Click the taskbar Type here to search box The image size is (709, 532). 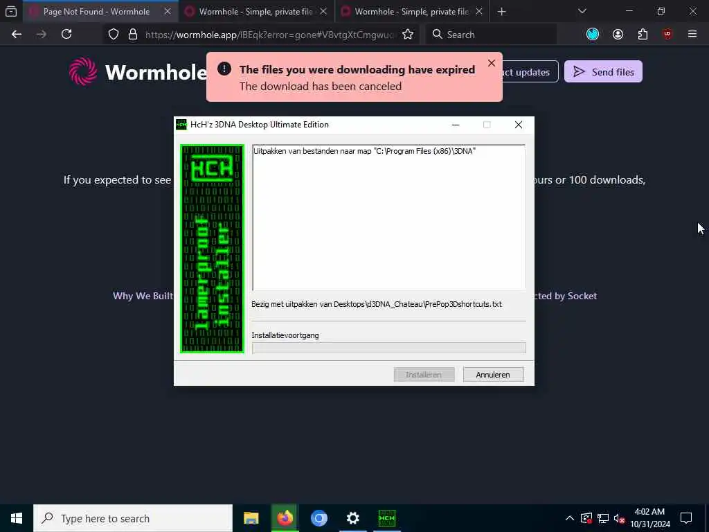(133, 518)
